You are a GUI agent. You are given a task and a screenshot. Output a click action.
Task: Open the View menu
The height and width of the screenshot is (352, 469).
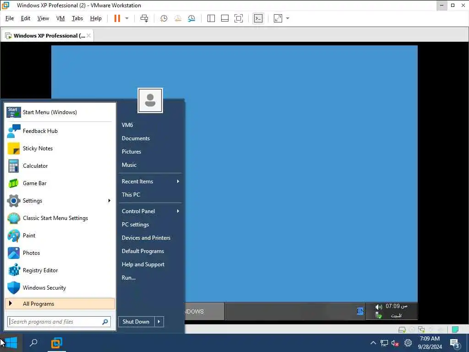point(43,18)
